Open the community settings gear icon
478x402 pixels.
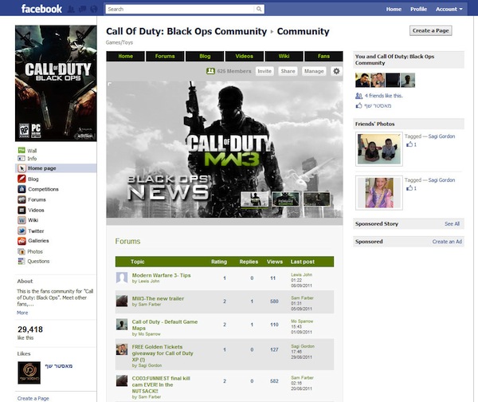coord(336,71)
